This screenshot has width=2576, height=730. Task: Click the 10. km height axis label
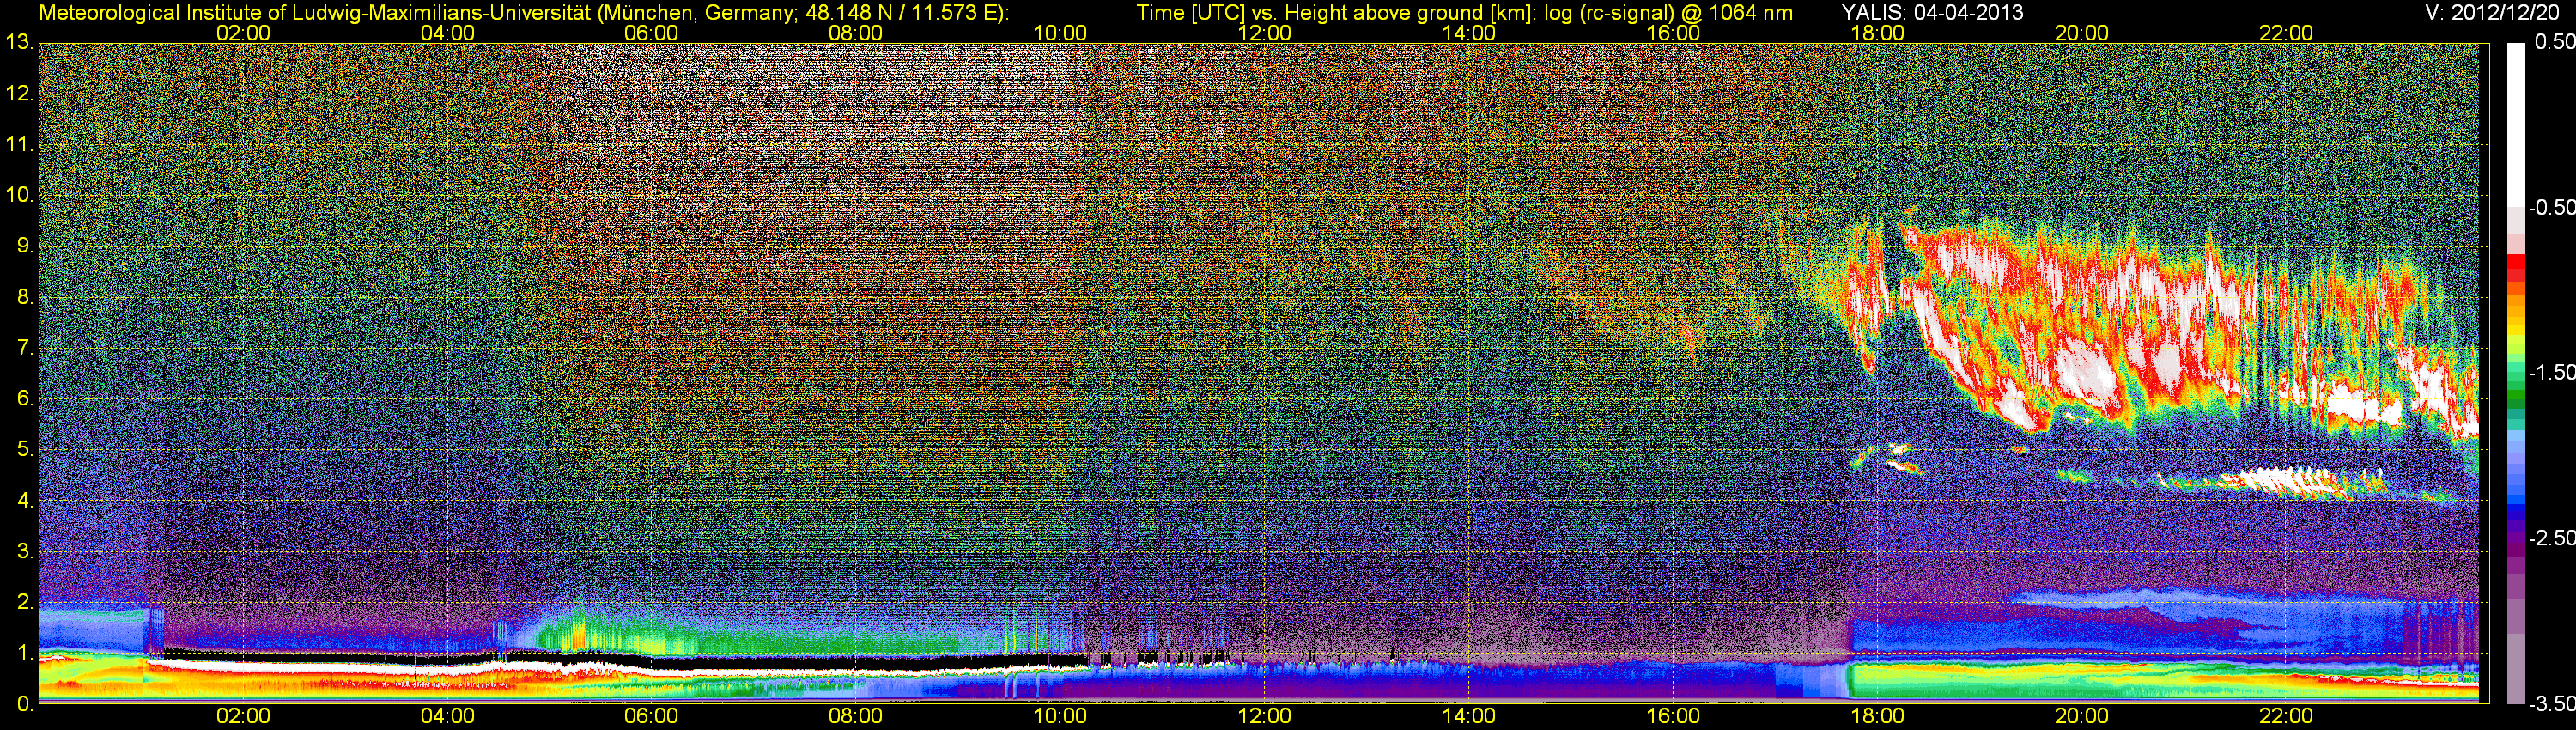click(19, 195)
